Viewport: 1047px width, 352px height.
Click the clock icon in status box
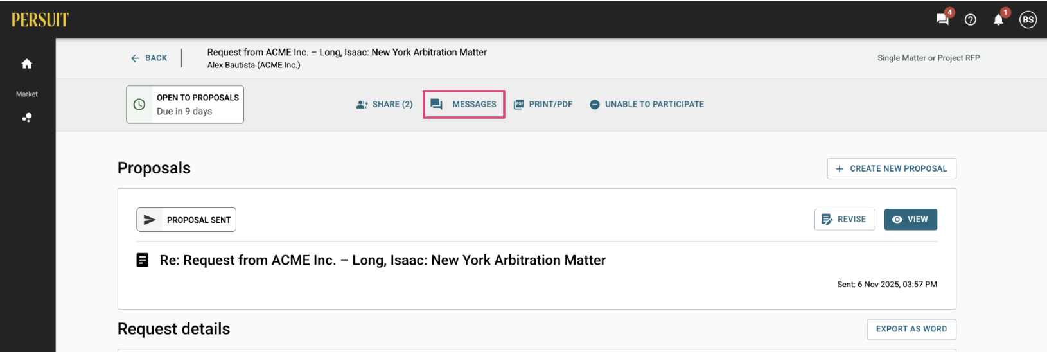click(x=139, y=104)
